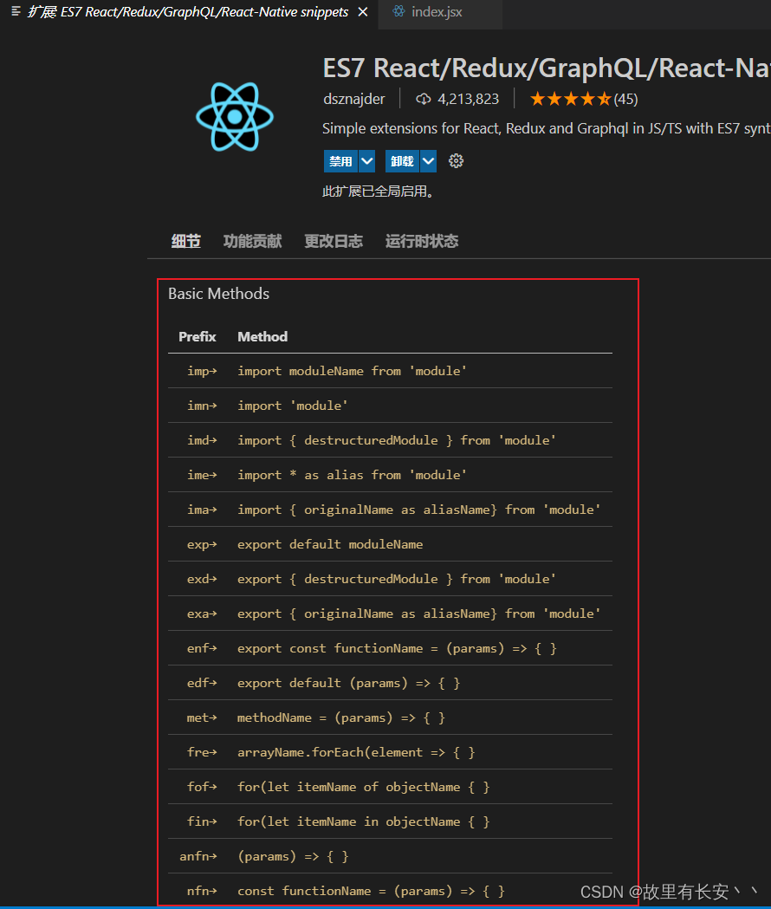This screenshot has width=771, height=909.
Task: Click the 'imd→' prefix cell
Action: 202,440
